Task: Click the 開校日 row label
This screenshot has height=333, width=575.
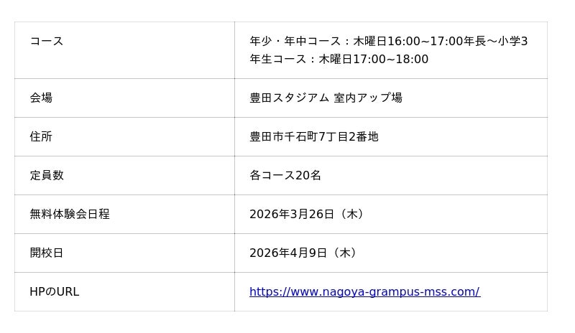Action: pos(47,253)
